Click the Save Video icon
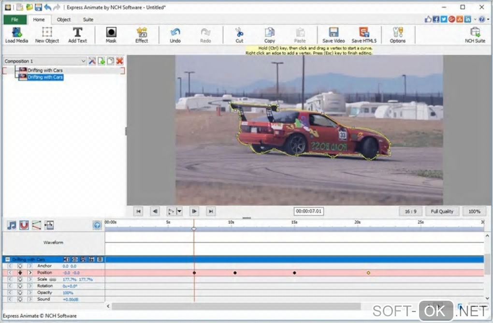The width and height of the screenshot is (493, 323). pyautogui.click(x=333, y=33)
